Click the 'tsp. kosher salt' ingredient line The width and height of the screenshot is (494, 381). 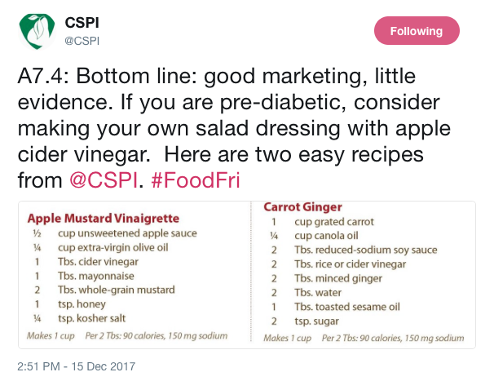pyautogui.click(x=91, y=318)
